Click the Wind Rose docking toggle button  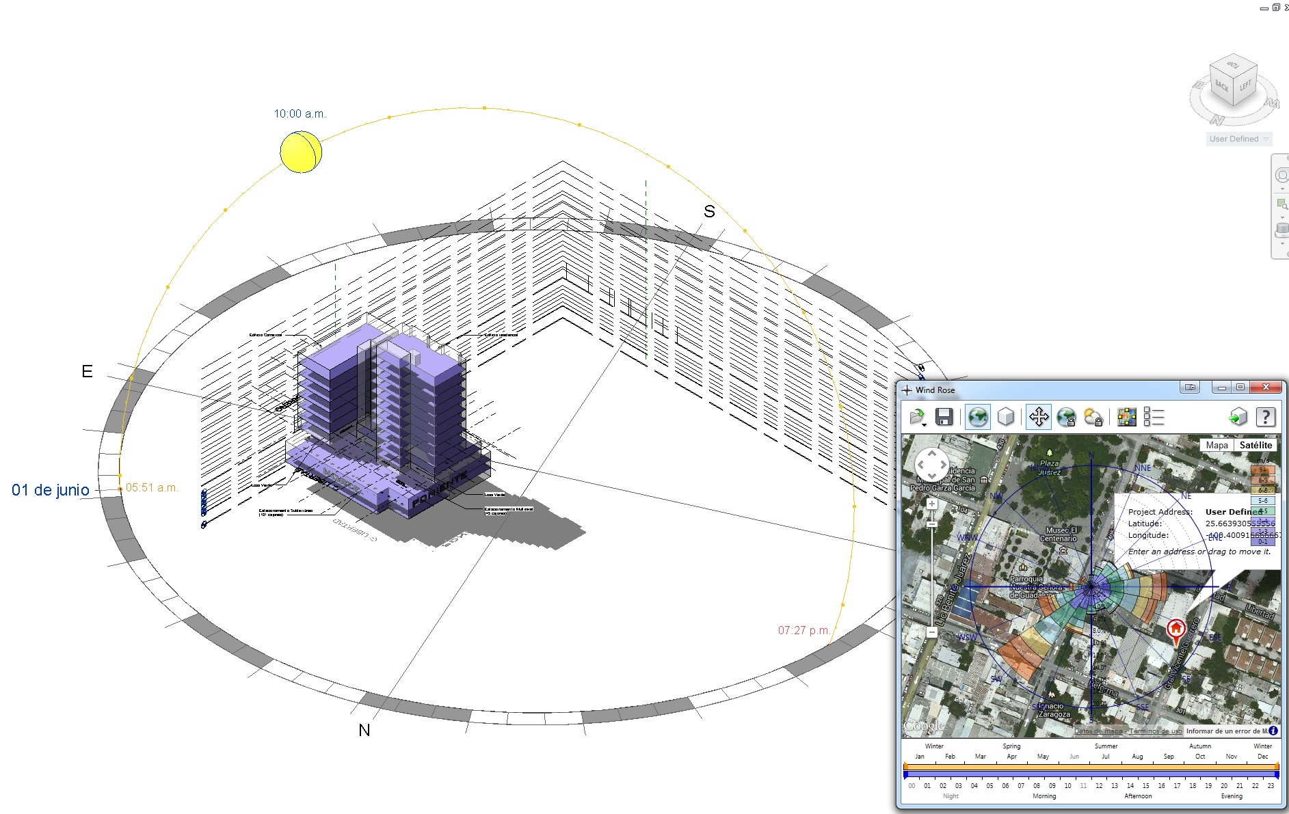[1190, 388]
